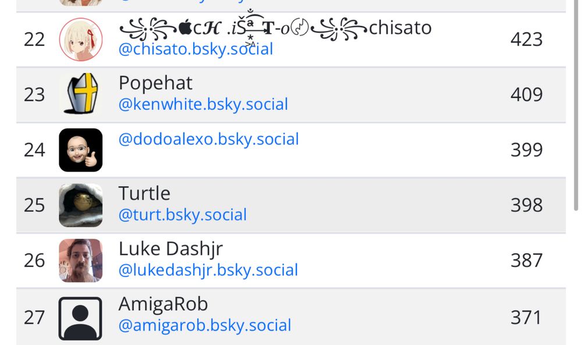Click the 423 count for chisato

point(526,40)
